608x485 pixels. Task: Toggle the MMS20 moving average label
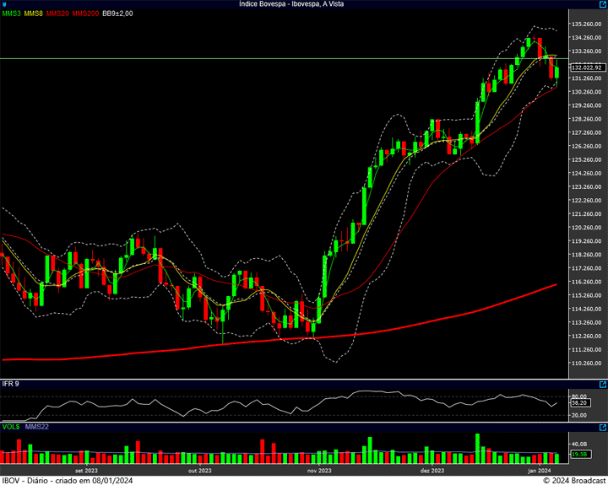coord(57,13)
